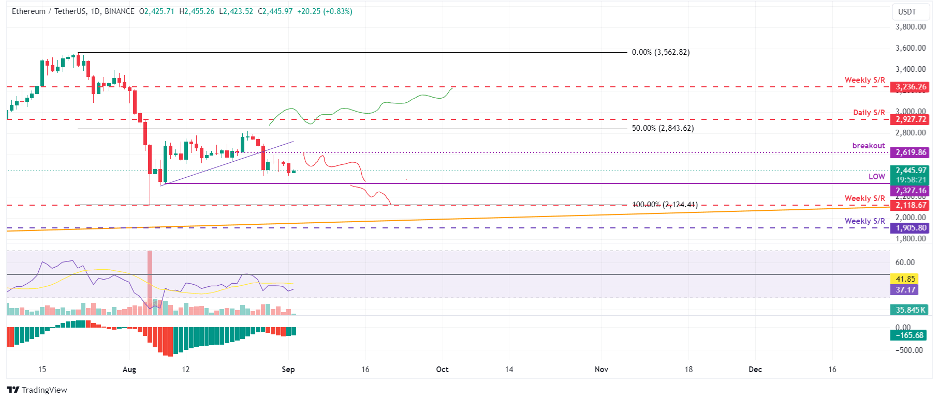The width and height of the screenshot is (939, 401).
Task: Click the tall red volume spike bar
Action: pyautogui.click(x=150, y=283)
